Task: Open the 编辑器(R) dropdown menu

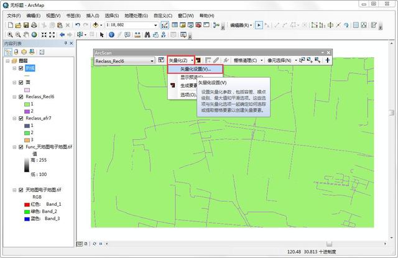Action: pyautogui.click(x=241, y=25)
